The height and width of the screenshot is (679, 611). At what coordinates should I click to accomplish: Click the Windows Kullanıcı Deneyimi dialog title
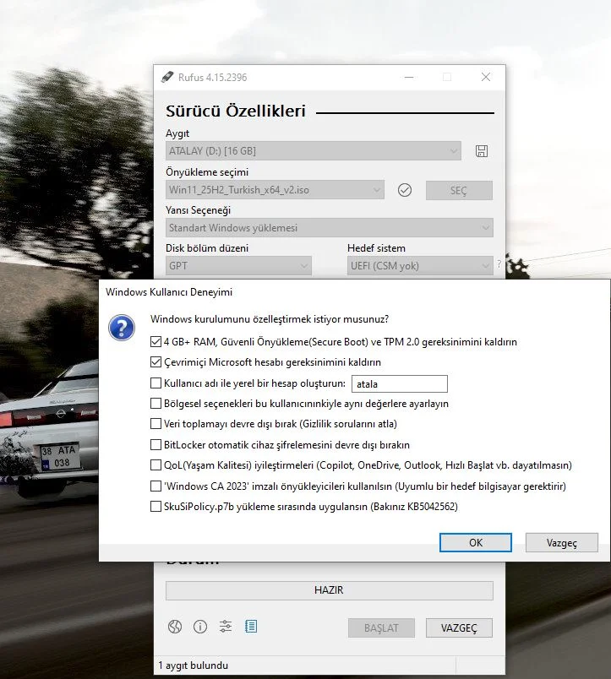click(169, 292)
